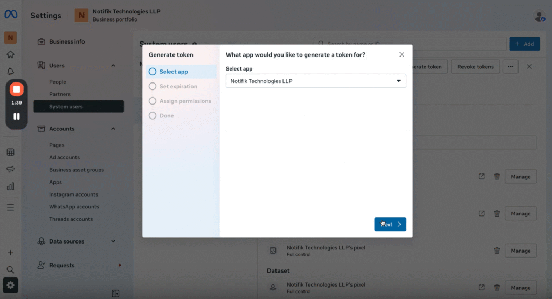Screen dimensions: 552x299
Task: Click the Next button
Action: coord(390,224)
